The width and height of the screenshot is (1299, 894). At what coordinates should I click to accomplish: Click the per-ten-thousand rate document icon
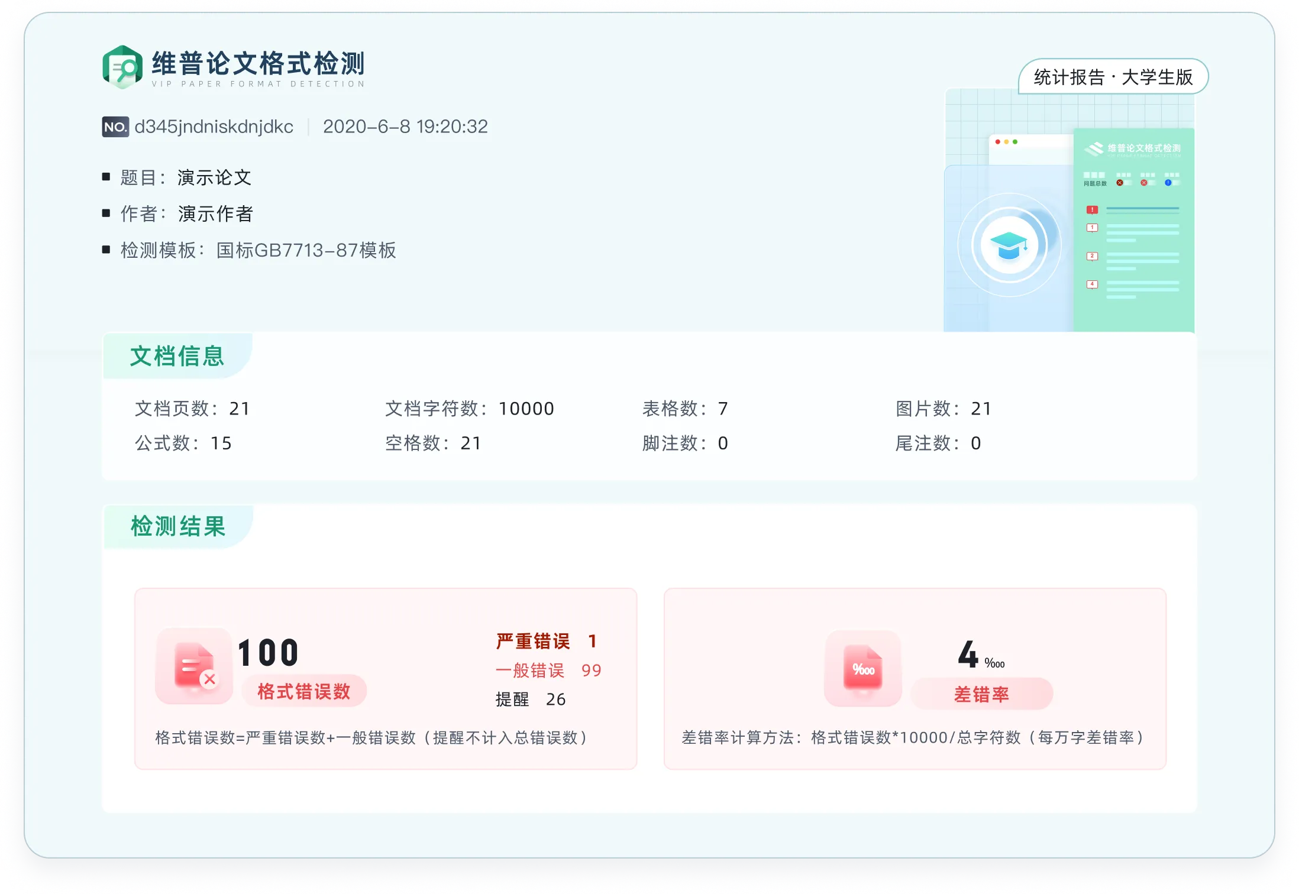(863, 668)
